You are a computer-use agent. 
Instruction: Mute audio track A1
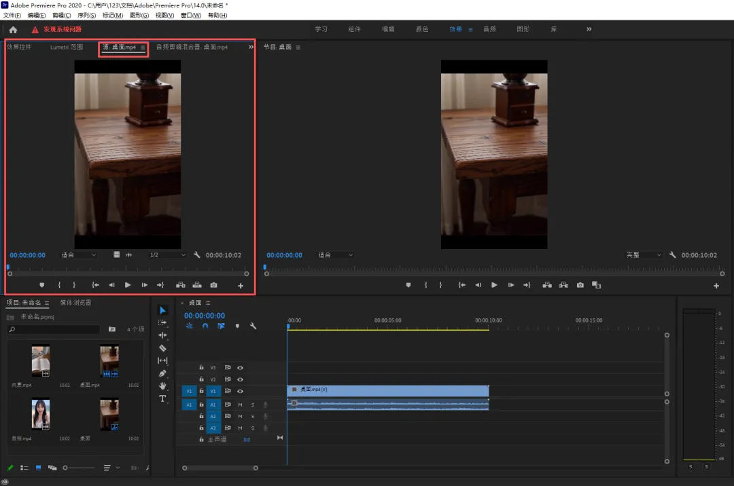click(x=240, y=405)
